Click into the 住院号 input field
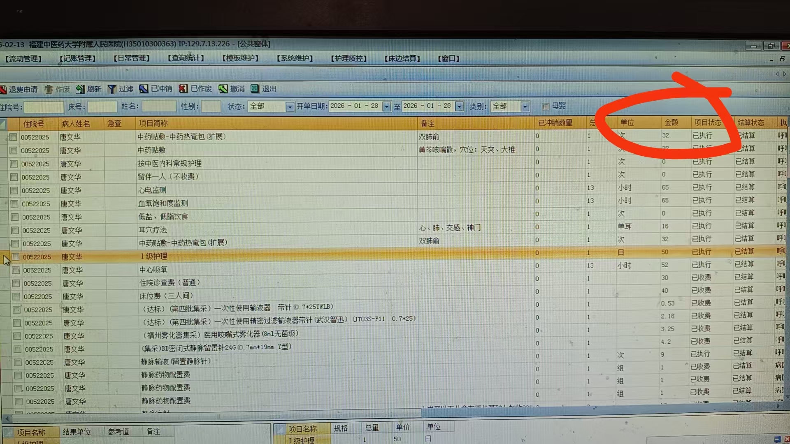The width and height of the screenshot is (790, 444). (x=44, y=107)
